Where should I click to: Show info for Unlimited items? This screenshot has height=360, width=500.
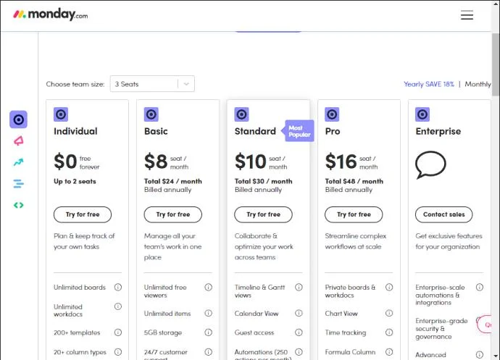(208, 314)
